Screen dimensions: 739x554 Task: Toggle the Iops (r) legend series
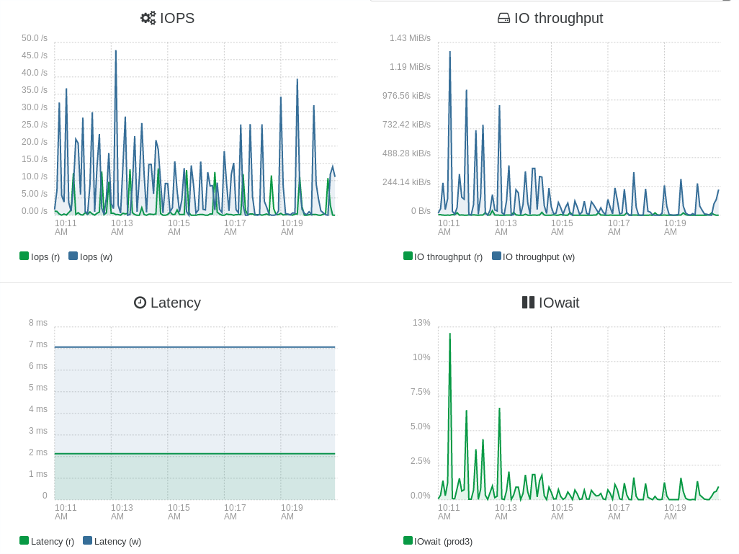(x=40, y=257)
